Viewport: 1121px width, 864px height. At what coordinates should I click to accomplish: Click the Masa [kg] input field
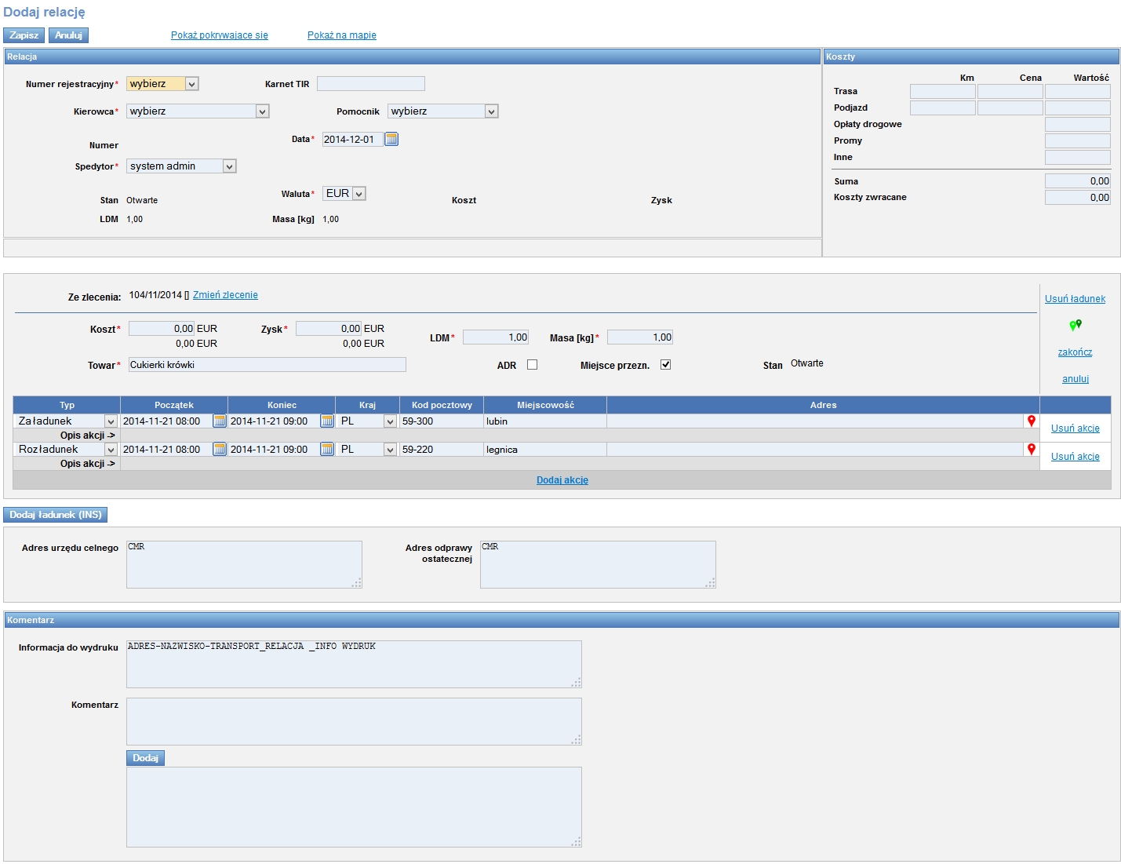[x=640, y=337]
